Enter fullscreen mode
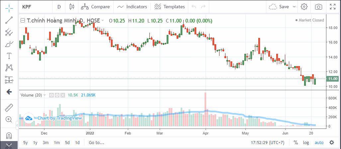 pos(333,7)
